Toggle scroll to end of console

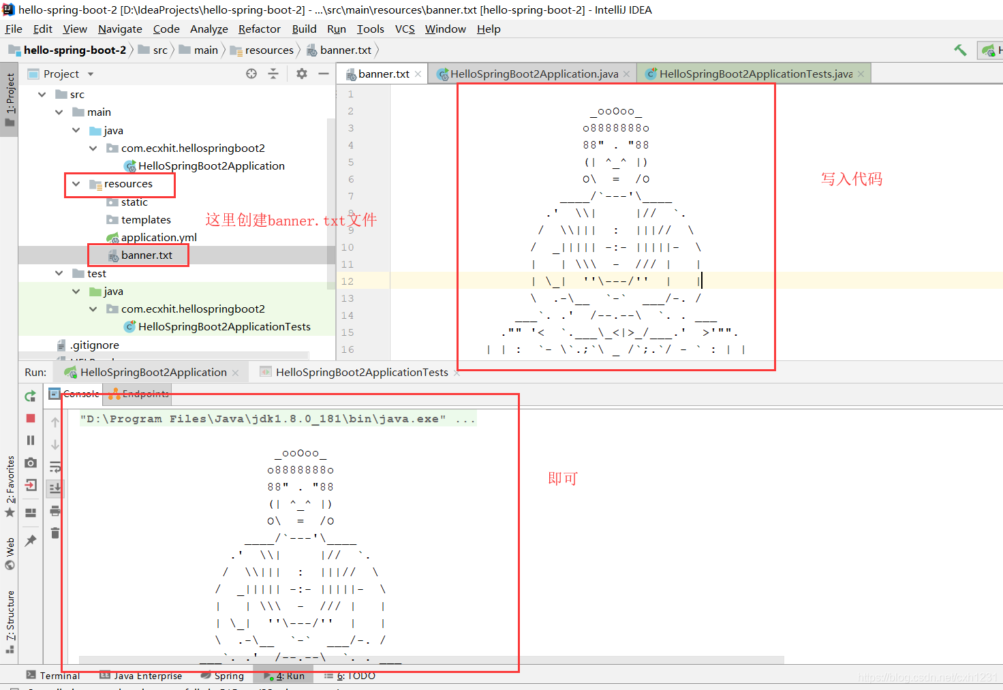click(55, 488)
